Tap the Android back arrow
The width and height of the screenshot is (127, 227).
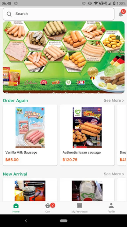[x=26, y=221]
